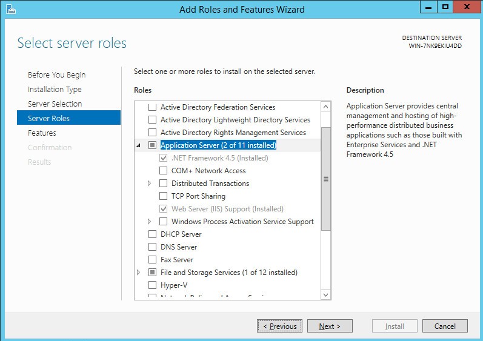The width and height of the screenshot is (483, 341).
Task: Check the DNS Server checkbox
Action: pyautogui.click(x=152, y=247)
